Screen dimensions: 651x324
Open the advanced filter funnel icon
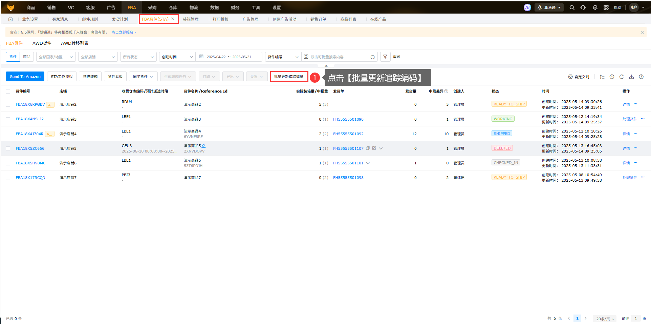pyautogui.click(x=385, y=57)
